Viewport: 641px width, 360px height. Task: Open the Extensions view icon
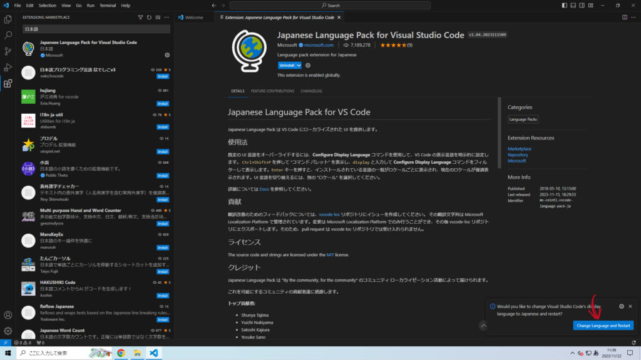[8, 84]
